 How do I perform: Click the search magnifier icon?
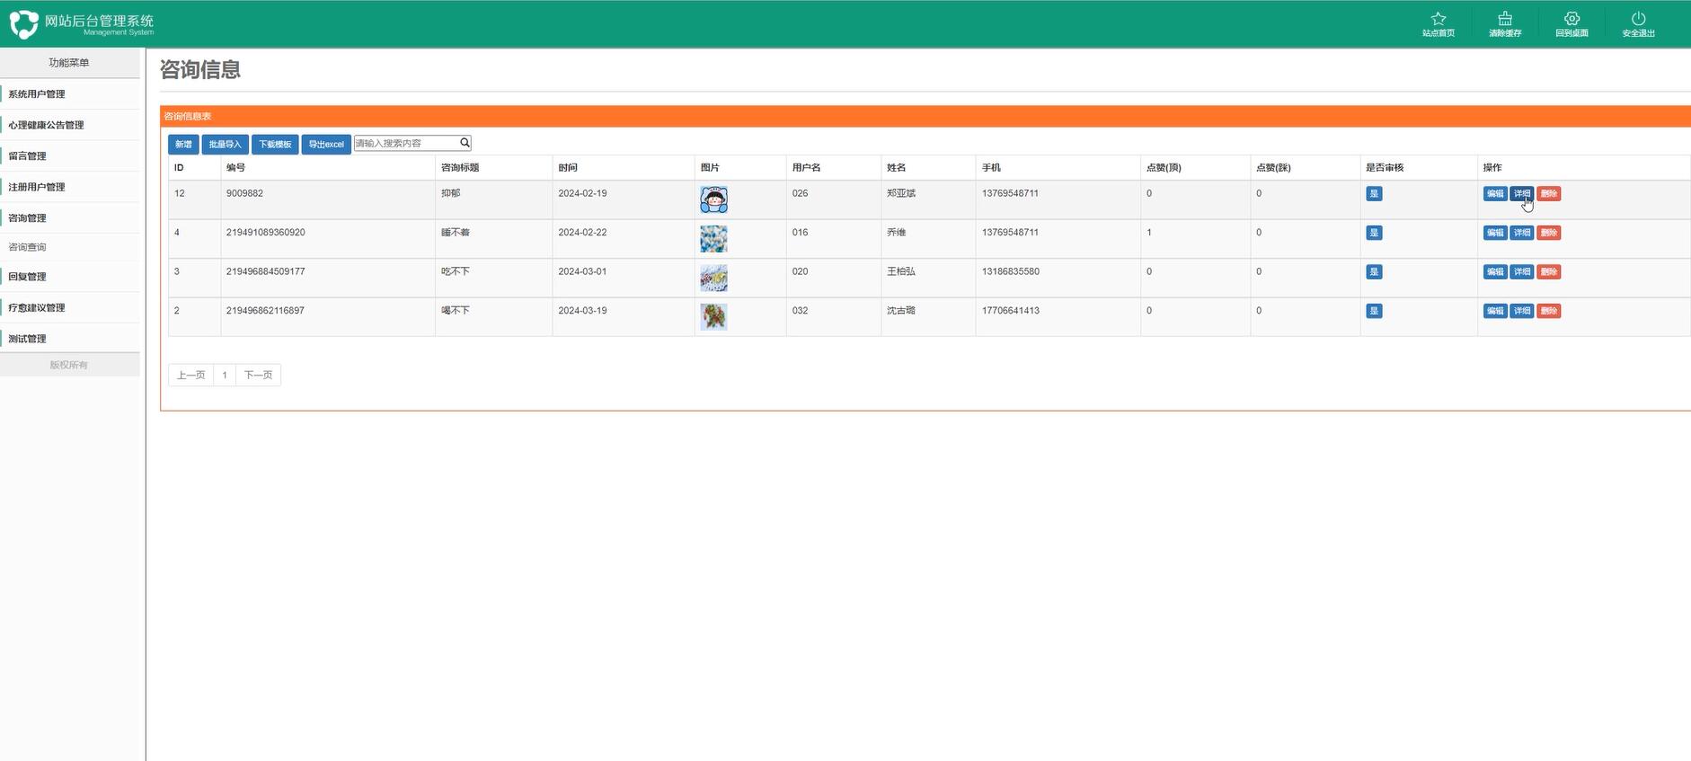[x=465, y=143]
